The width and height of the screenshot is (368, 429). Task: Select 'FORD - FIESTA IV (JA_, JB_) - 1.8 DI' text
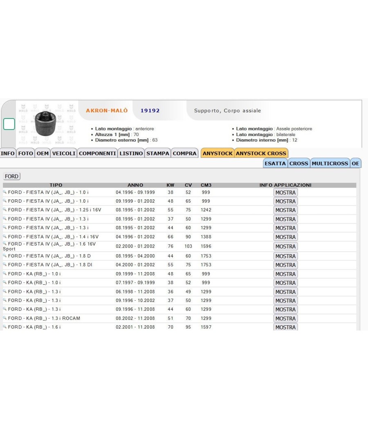tap(50, 265)
